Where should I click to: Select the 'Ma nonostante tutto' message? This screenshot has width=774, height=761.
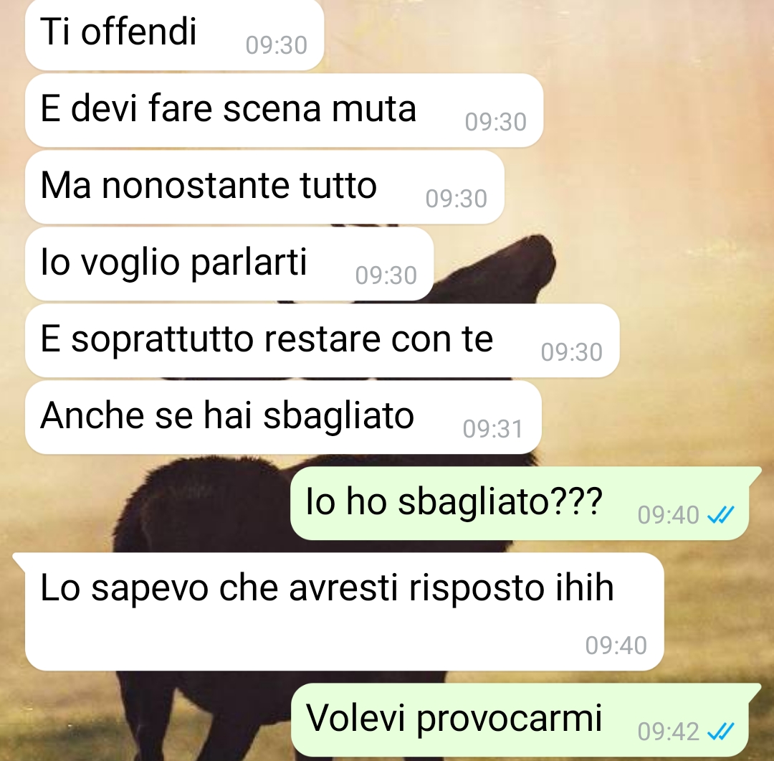coord(264,186)
